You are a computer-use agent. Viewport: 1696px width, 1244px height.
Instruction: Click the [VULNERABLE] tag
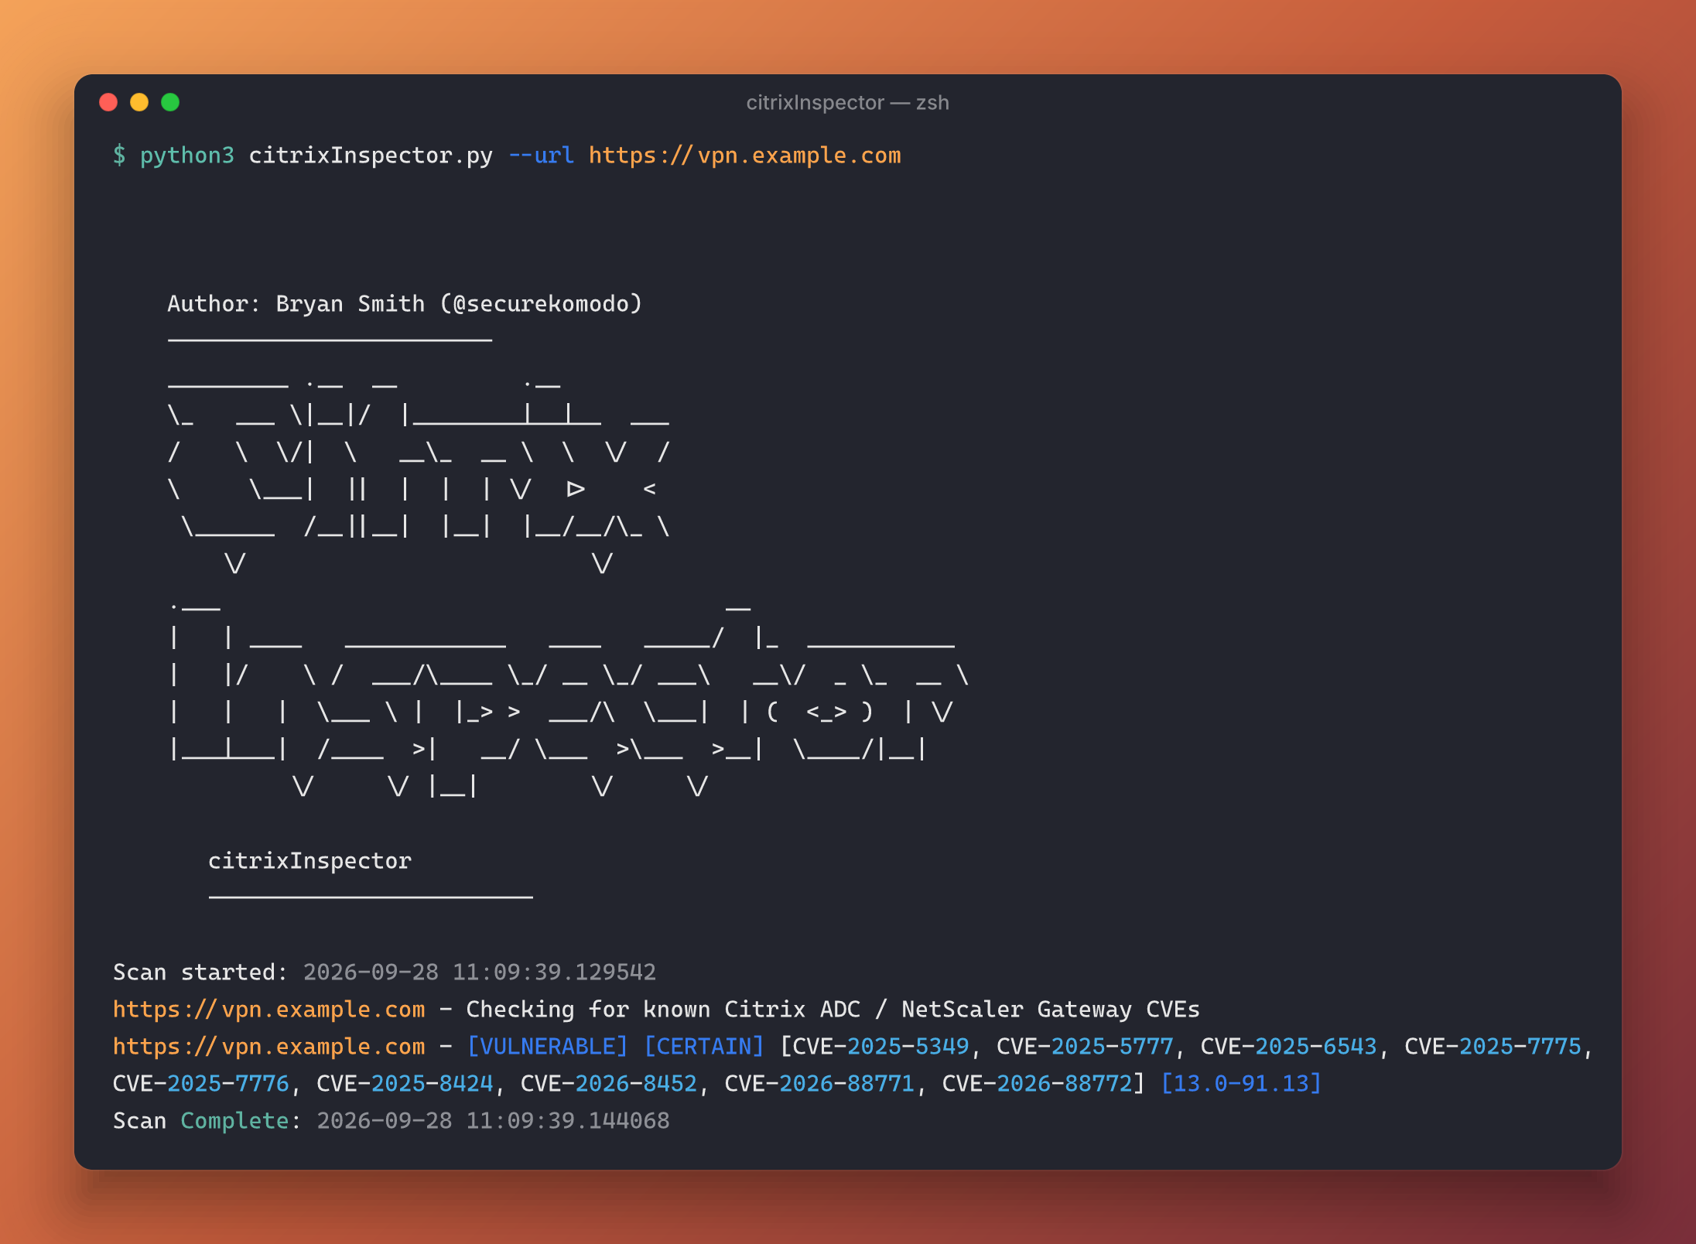pos(548,1047)
